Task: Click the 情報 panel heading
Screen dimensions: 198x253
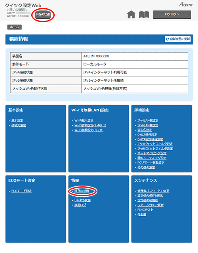Action: coord(75,180)
